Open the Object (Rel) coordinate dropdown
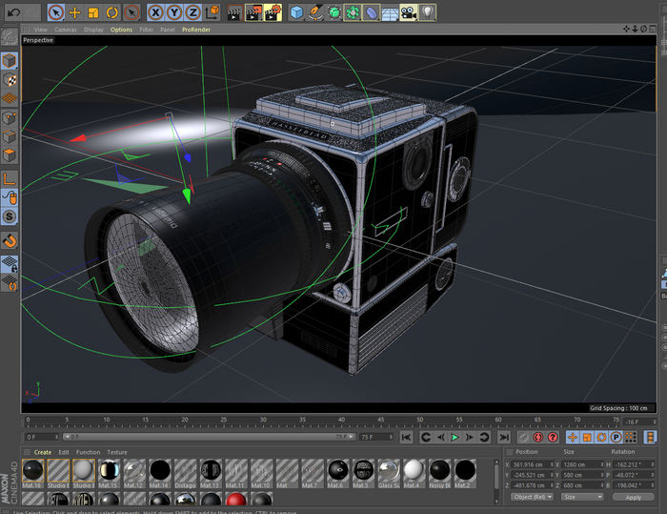 point(533,497)
